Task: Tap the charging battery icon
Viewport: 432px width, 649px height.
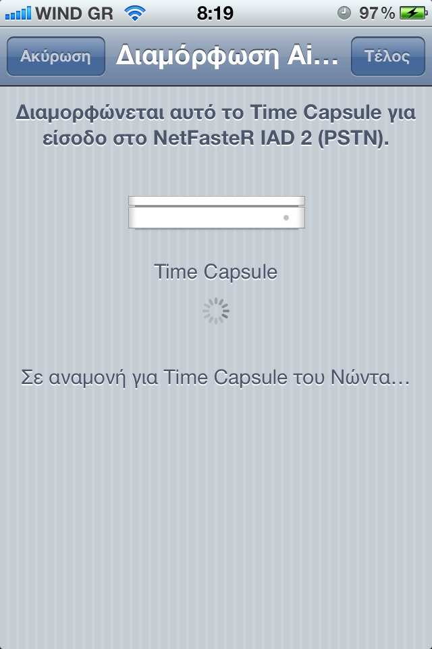Action: [413, 14]
